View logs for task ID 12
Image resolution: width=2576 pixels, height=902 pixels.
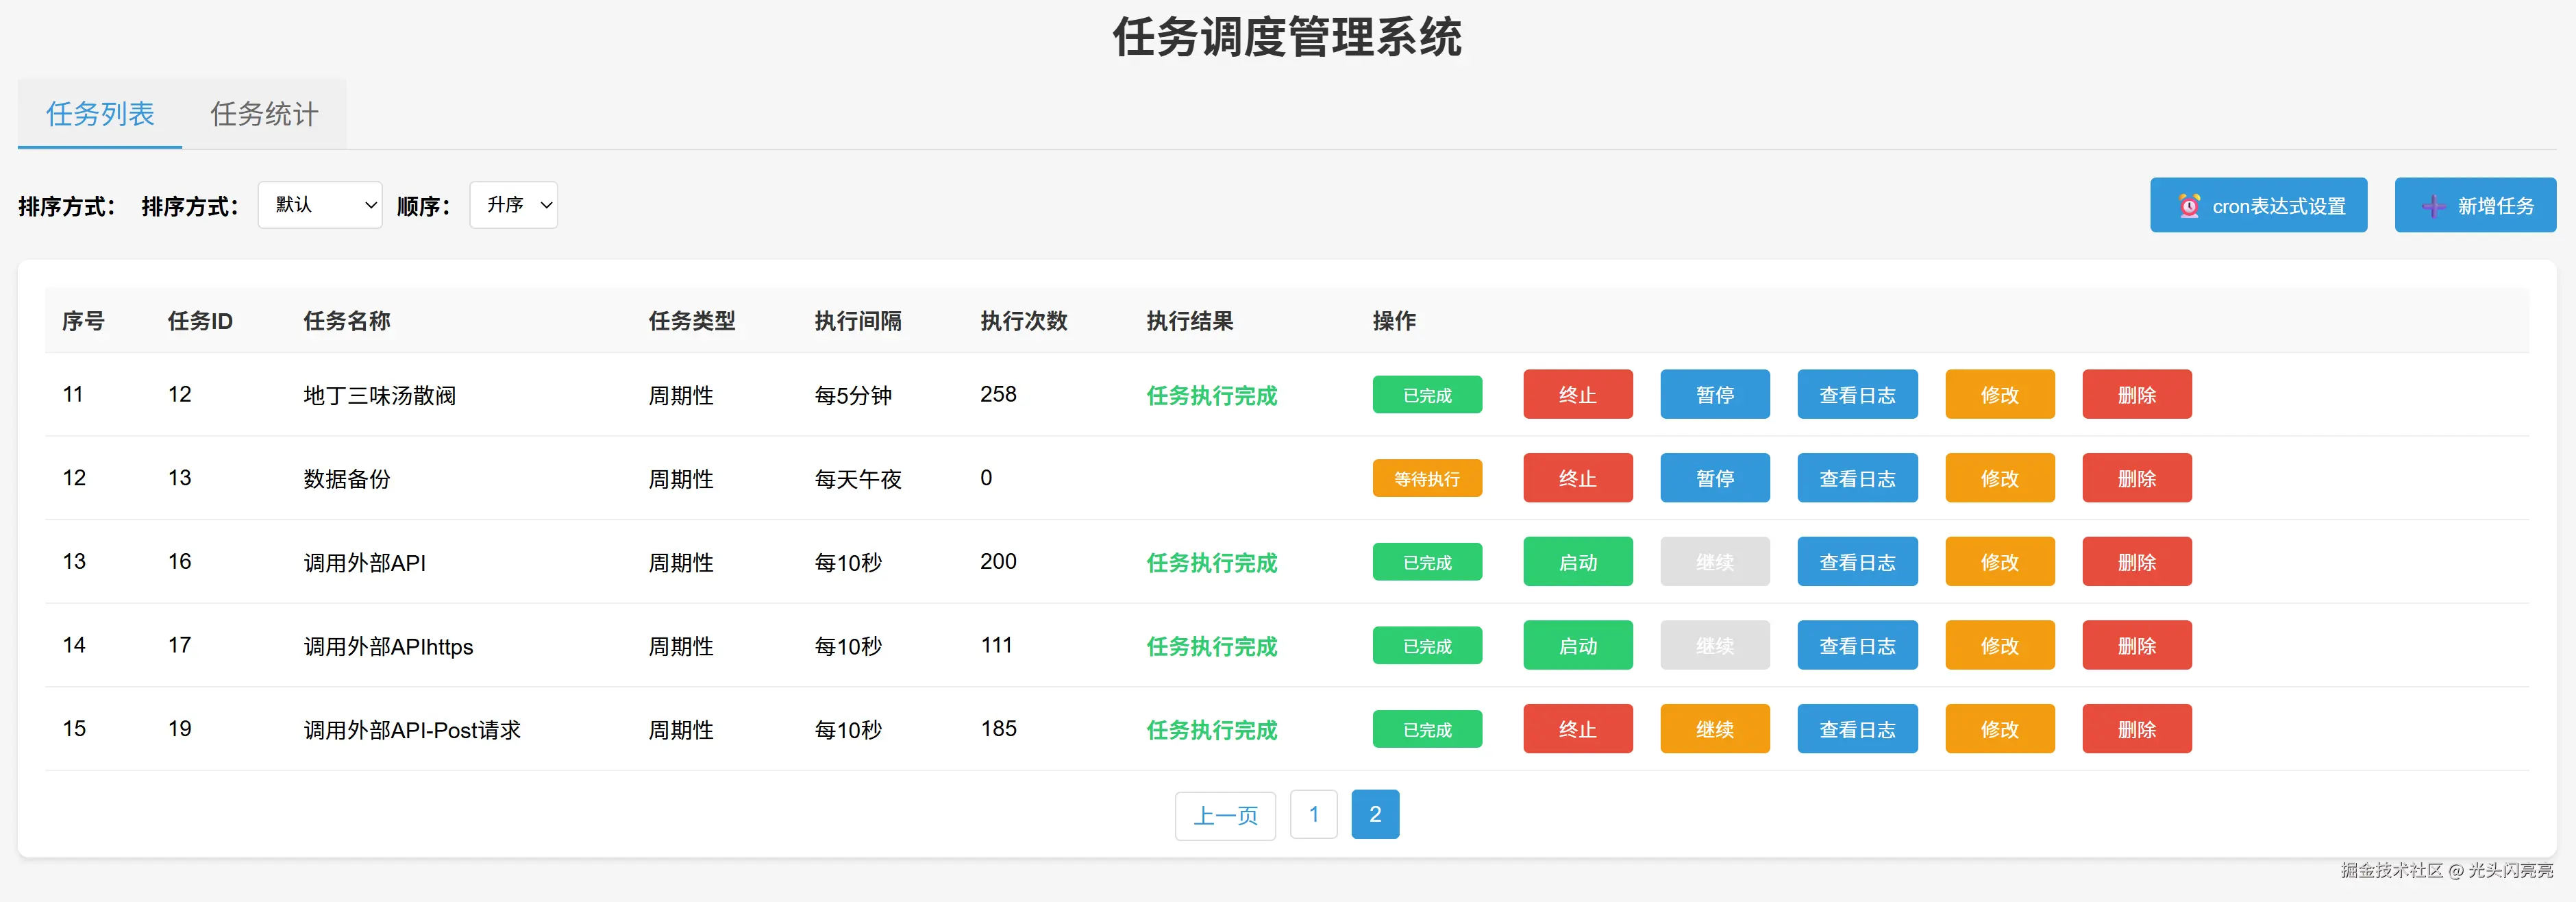(1857, 395)
